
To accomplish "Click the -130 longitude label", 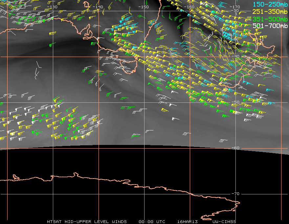I will pos(52,7).
